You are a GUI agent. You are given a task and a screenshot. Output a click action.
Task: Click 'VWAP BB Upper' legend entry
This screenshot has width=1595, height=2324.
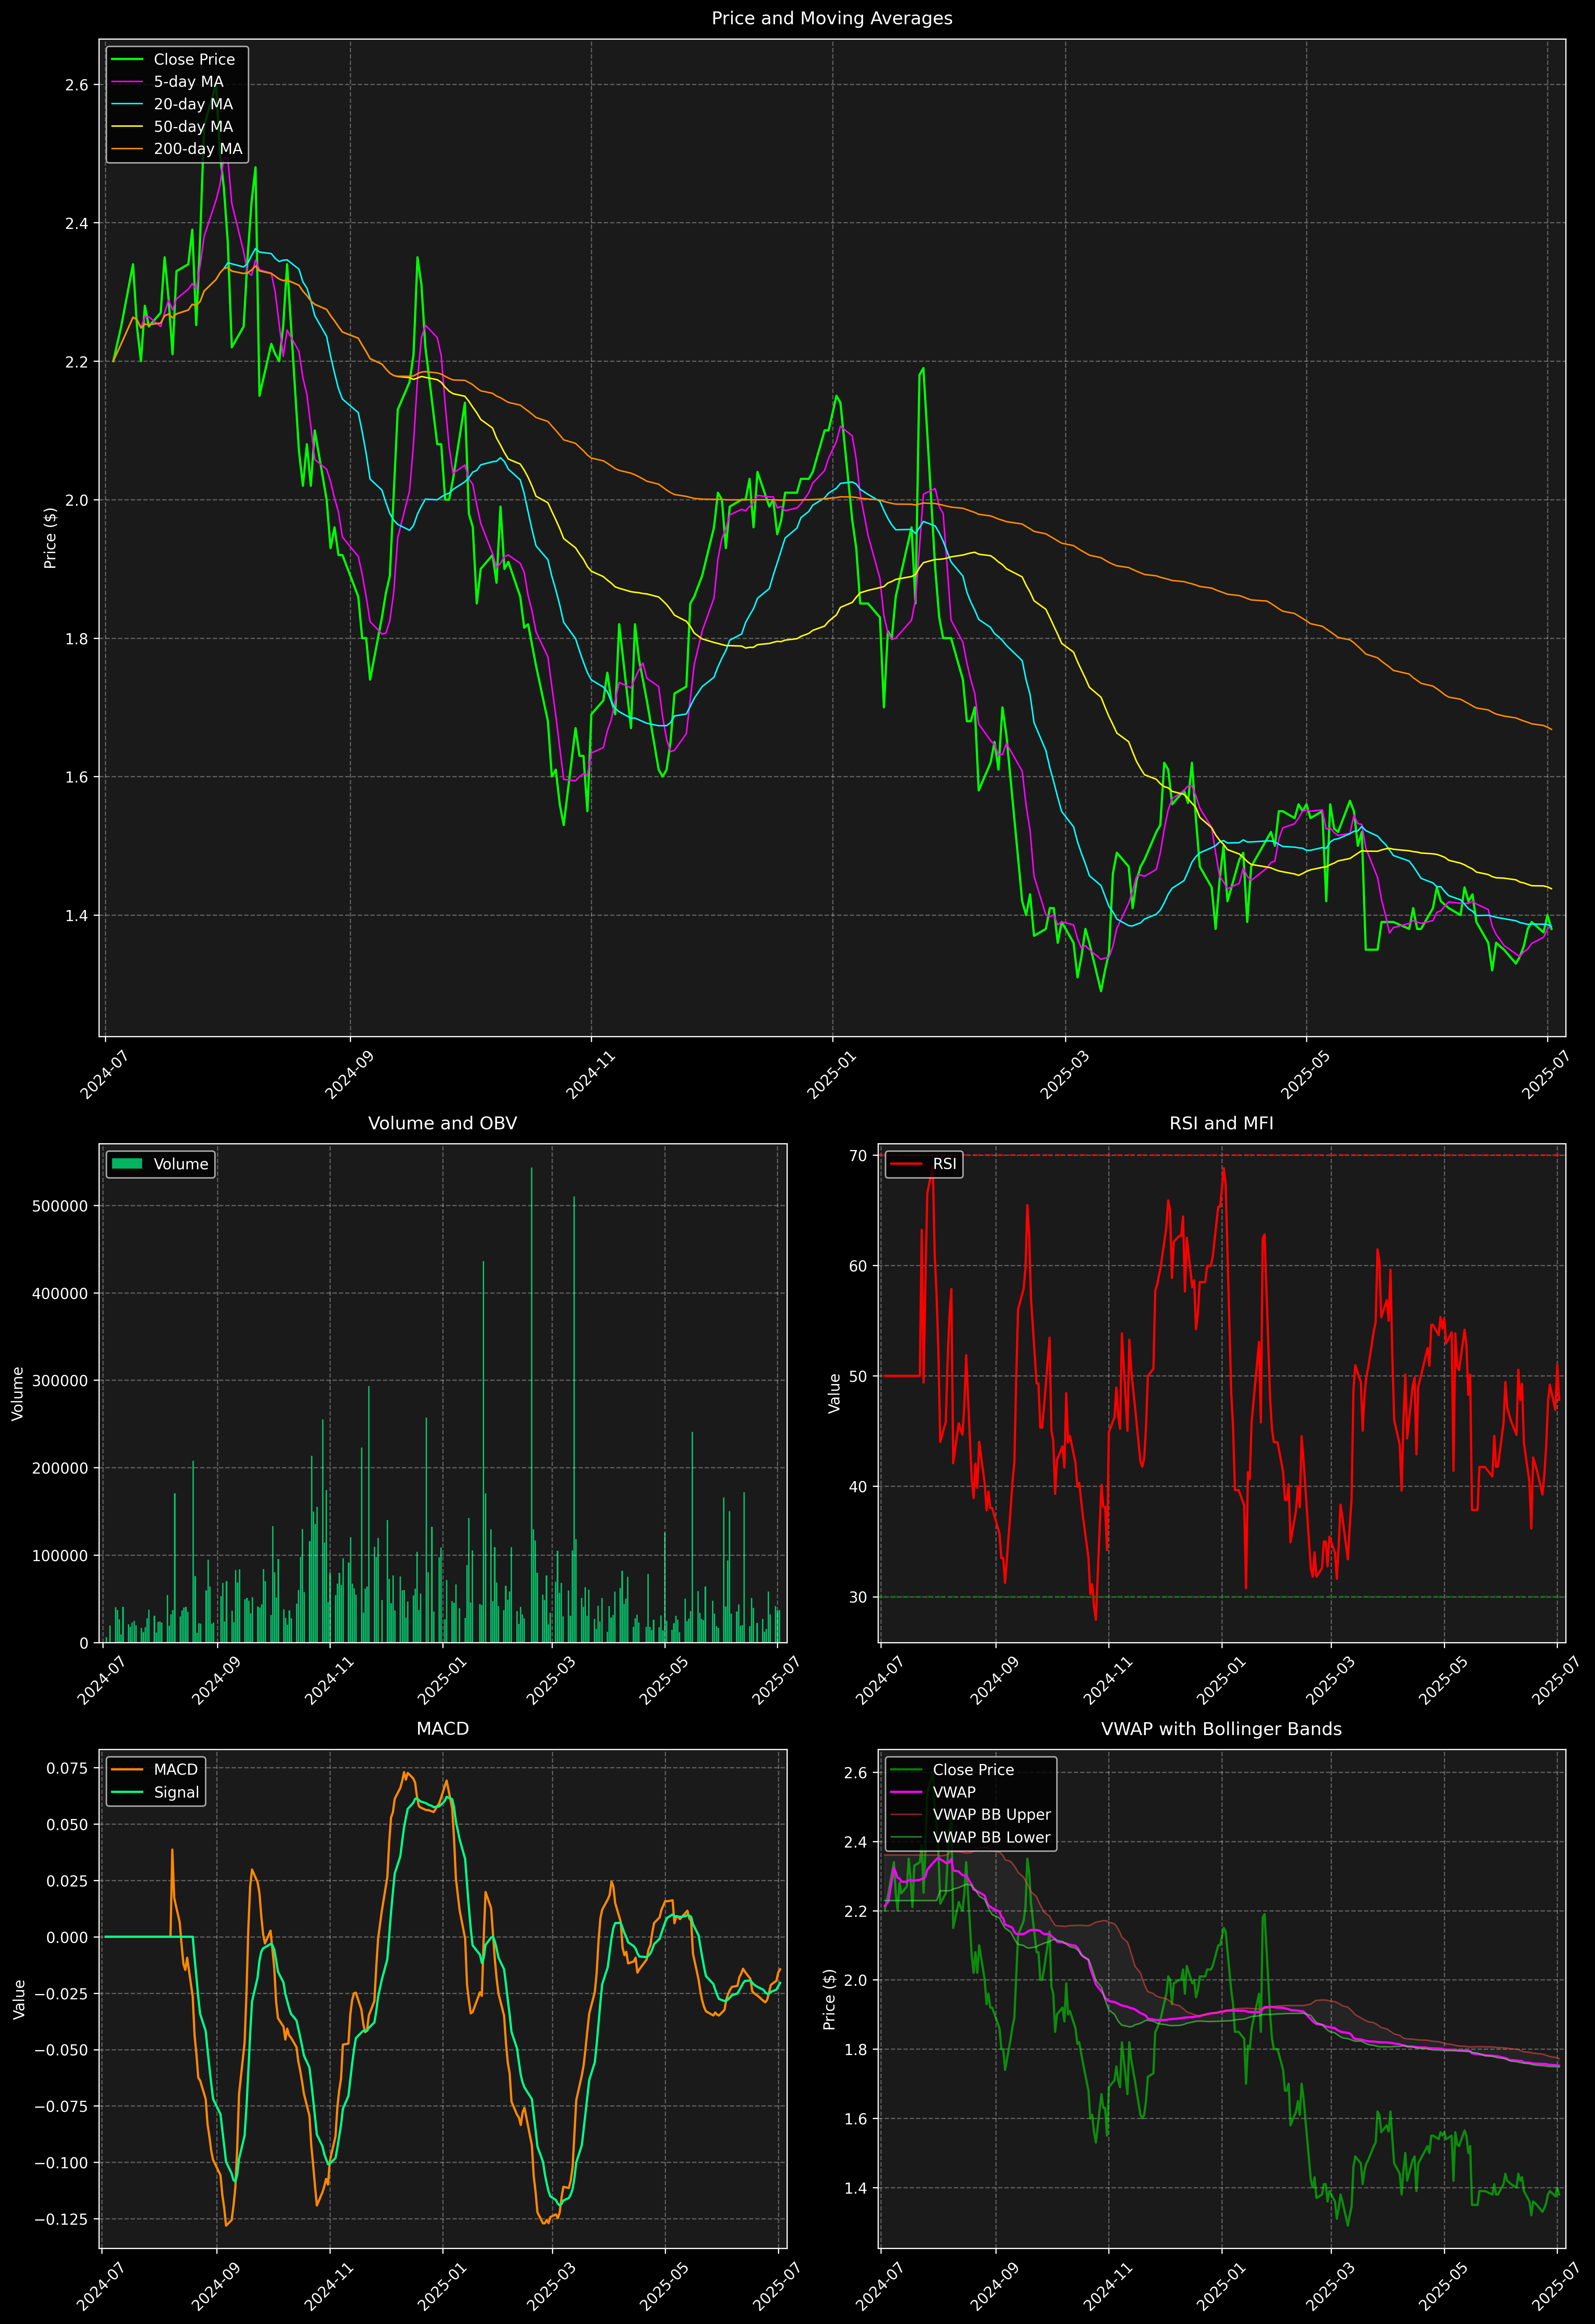pos(992,1815)
